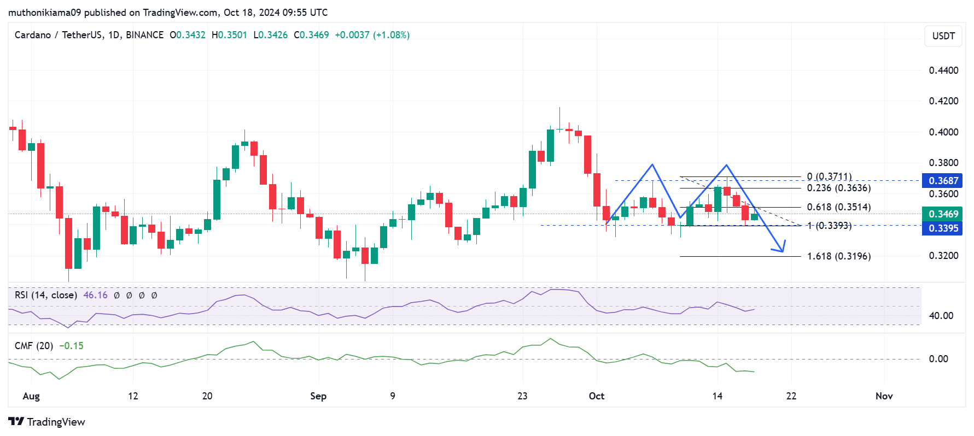Click the blue 0.3687 price label
This screenshot has height=436, width=974.
943,181
